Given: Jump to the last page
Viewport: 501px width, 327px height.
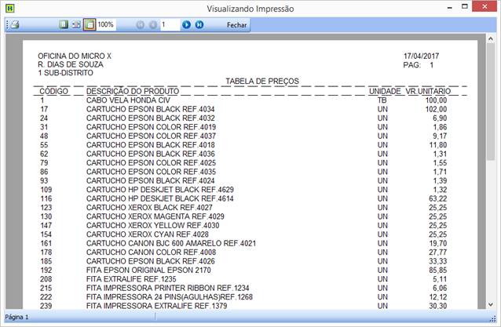Looking at the screenshot, I should pos(199,25).
